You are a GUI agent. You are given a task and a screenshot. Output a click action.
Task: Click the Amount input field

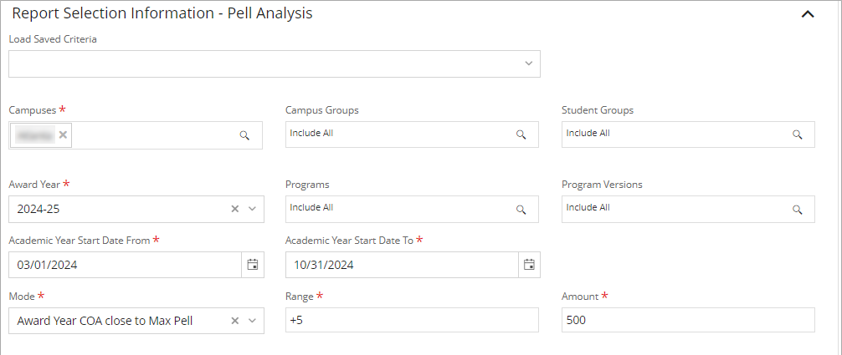(688, 320)
